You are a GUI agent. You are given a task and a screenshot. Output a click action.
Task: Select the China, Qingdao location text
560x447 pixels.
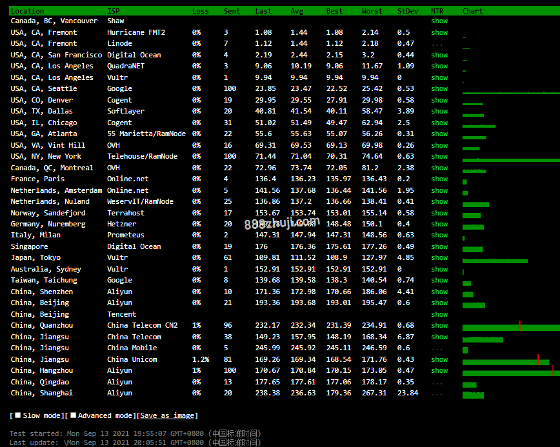click(x=40, y=382)
